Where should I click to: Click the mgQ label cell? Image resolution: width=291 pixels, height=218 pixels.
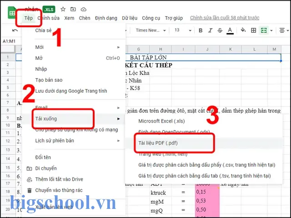(x=161, y=210)
